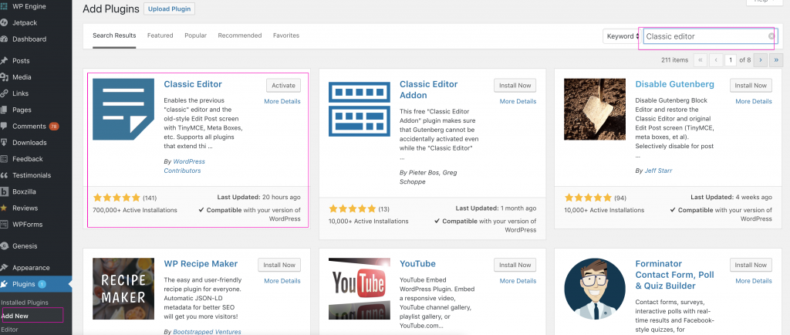
Task: Click the Media icon in sidebar
Action: pos(4,77)
